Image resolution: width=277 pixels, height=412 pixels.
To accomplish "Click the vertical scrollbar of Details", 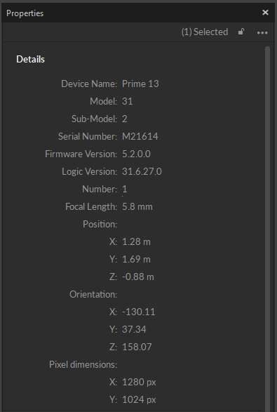I will tap(268, 229).
